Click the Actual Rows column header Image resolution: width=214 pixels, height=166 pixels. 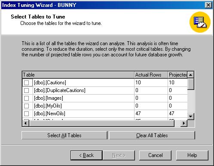pyautogui.click(x=151, y=75)
